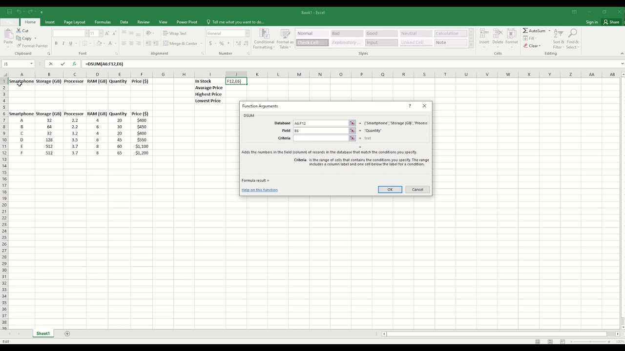Screen dimensions: 625x351
Task: Click the Criteria input field
Action: click(x=321, y=138)
